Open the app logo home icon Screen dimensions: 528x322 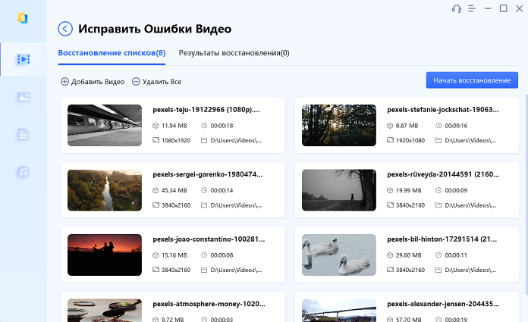[x=23, y=18]
